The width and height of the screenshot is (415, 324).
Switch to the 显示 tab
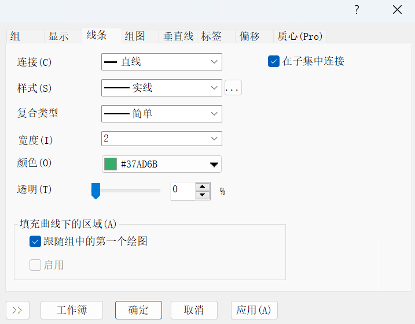(63, 36)
